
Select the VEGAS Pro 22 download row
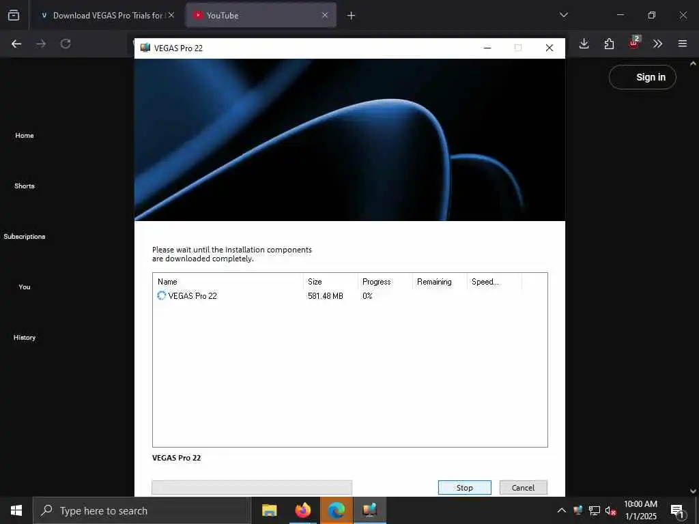point(350,296)
